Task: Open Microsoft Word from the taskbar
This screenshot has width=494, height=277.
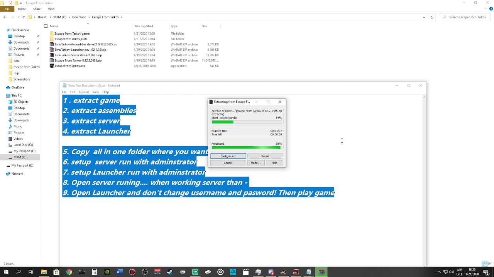Action: tap(119, 272)
